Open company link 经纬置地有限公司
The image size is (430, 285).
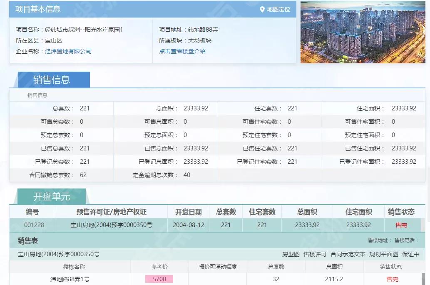(x=68, y=51)
